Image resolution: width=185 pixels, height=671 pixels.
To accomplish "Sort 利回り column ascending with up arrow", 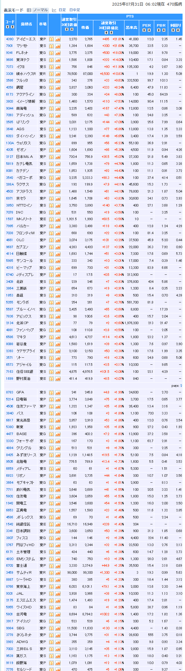I will tap(173, 30).
